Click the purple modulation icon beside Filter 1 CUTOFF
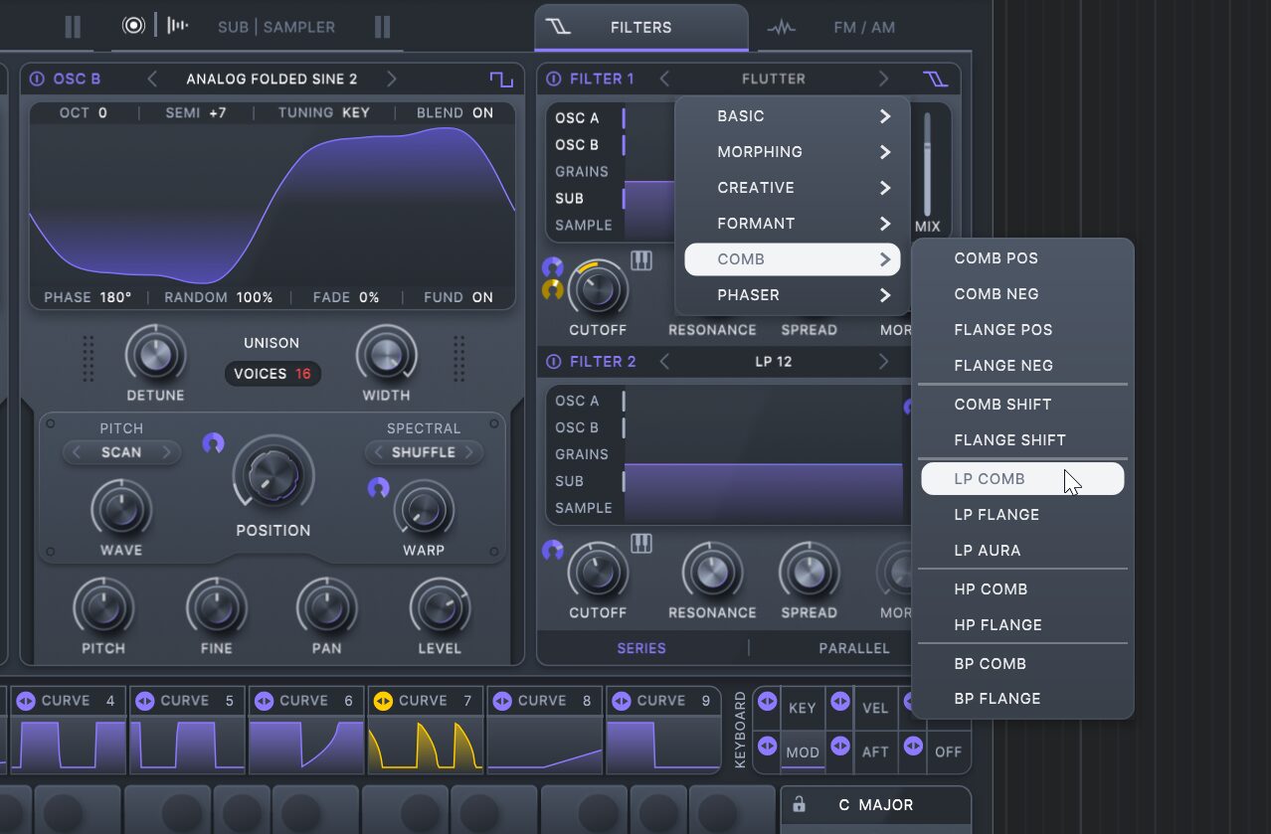This screenshot has width=1271, height=834. pyautogui.click(x=553, y=267)
